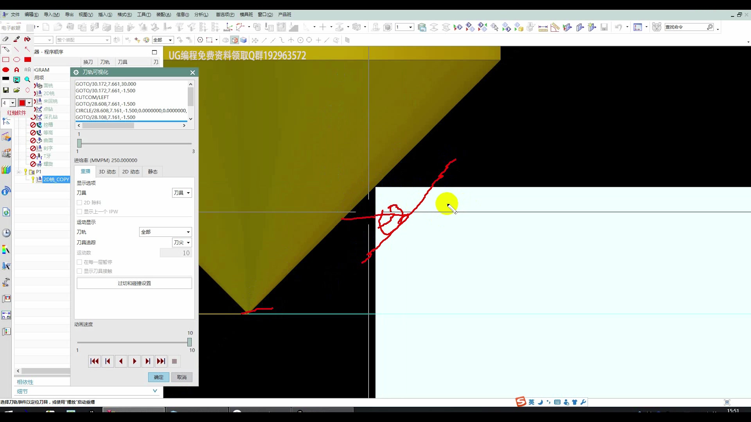Screen dimensions: 751x422
Task: Click the magnifier zoom tool in palette
Action: [x=27, y=79]
